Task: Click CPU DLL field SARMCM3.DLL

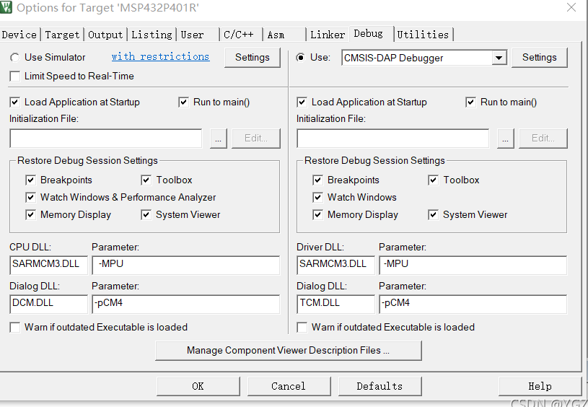Action: [49, 265]
